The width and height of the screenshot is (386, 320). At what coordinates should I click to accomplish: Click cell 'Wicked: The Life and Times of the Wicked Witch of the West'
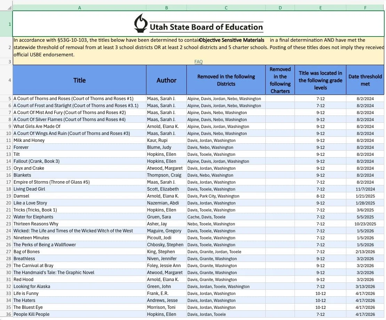pos(79,231)
